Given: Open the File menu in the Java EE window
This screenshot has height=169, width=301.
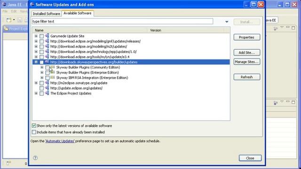Looking at the screenshot, I should (x=5, y=11).
